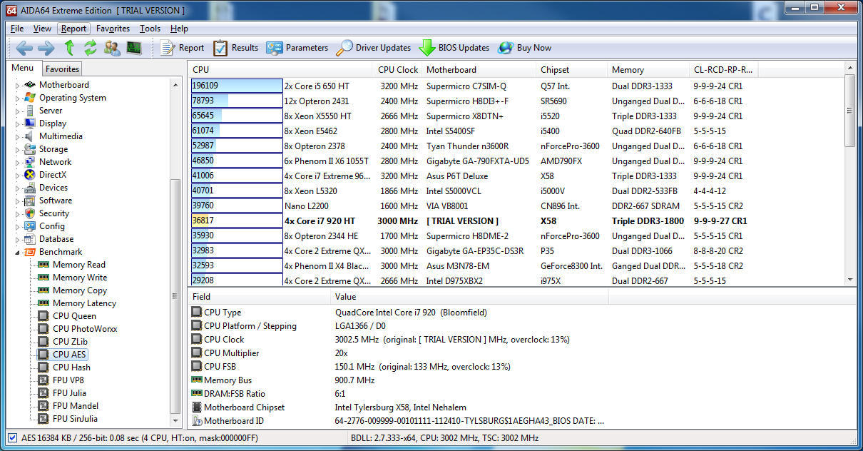Image resolution: width=863 pixels, height=451 pixels.
Task: Open the Tools menu
Action: [150, 29]
